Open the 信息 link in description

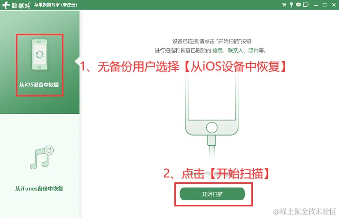(217, 51)
